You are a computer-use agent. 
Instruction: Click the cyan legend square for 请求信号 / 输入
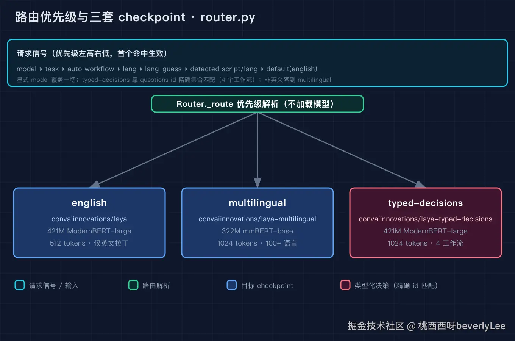click(x=20, y=285)
